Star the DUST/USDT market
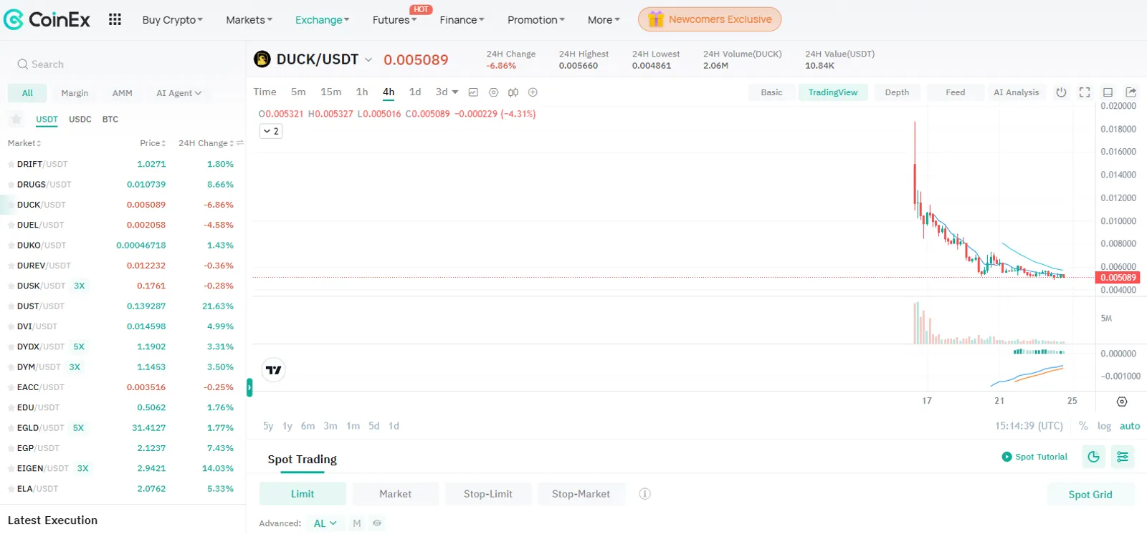This screenshot has width=1147, height=534. coord(11,306)
